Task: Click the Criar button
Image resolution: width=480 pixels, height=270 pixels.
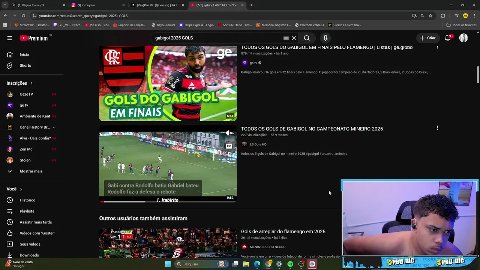Action: point(427,38)
